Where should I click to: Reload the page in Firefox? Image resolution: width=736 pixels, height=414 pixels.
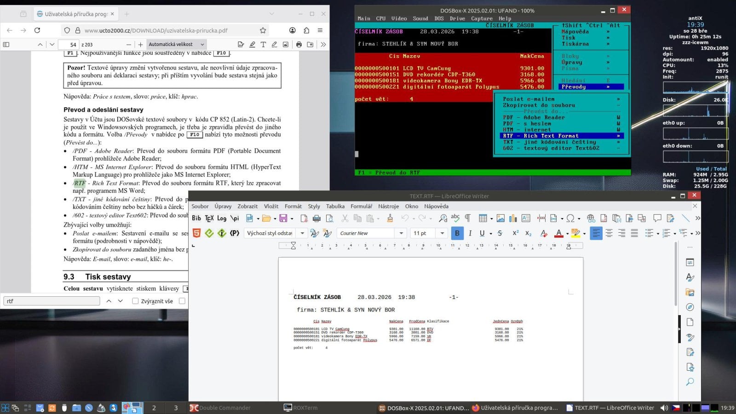(x=37, y=30)
